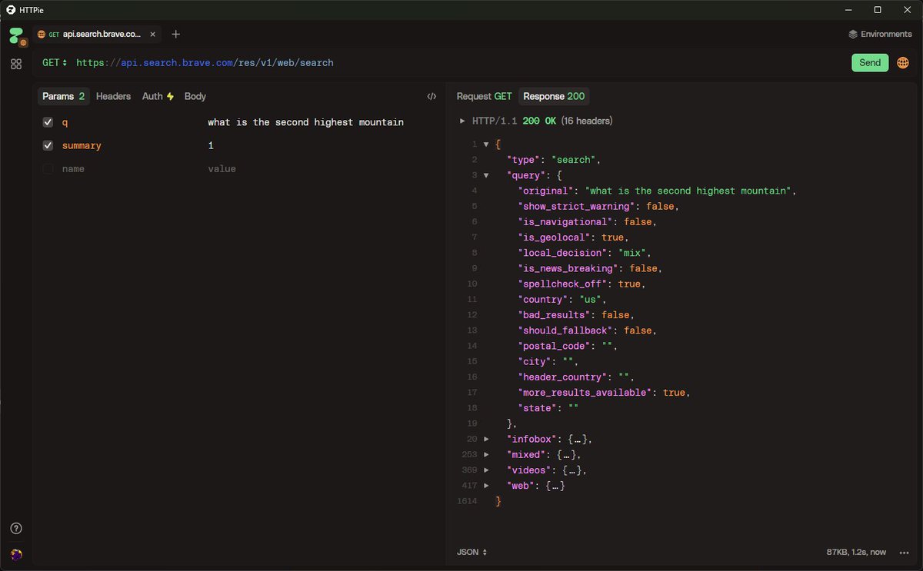Image resolution: width=923 pixels, height=571 pixels.
Task: Click the "is_news_breaking": false line
Action: point(590,268)
